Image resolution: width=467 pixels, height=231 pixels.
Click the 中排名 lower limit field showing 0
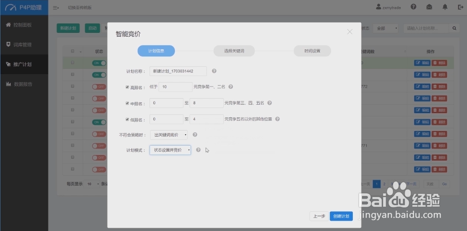pos(166,103)
